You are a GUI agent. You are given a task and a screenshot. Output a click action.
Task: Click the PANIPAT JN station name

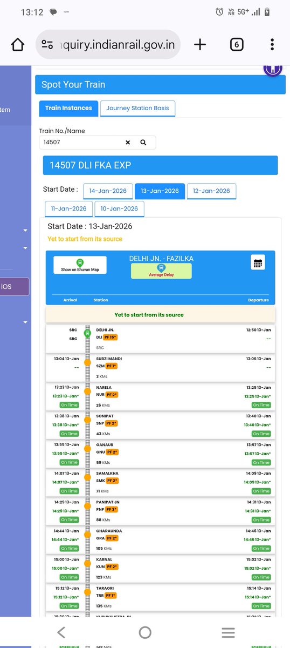tap(108, 502)
